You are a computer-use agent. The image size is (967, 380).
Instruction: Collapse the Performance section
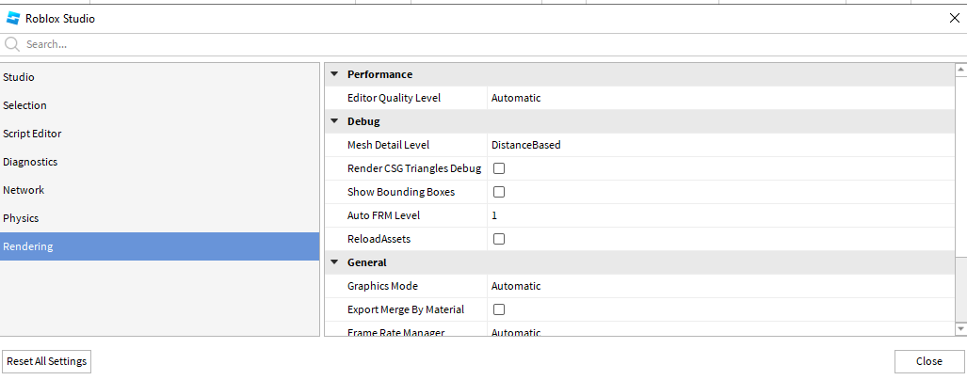[334, 74]
